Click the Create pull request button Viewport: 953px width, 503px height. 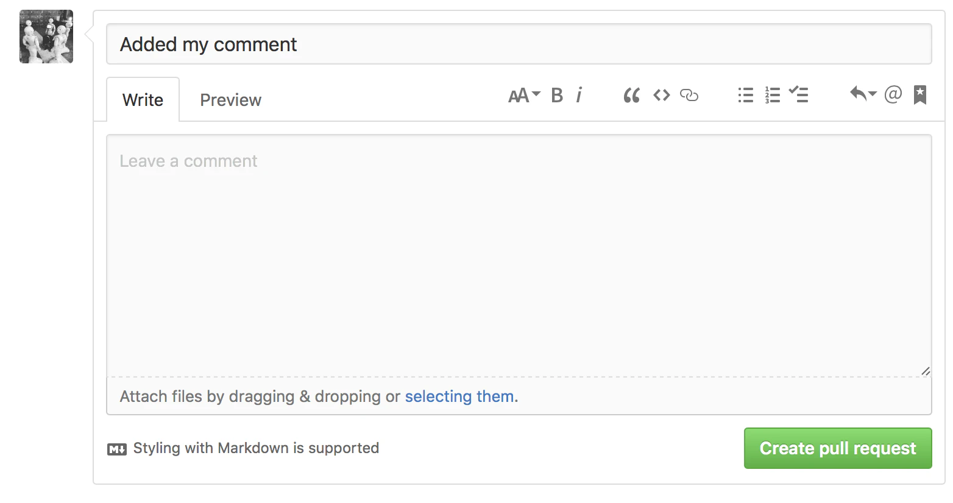(838, 448)
